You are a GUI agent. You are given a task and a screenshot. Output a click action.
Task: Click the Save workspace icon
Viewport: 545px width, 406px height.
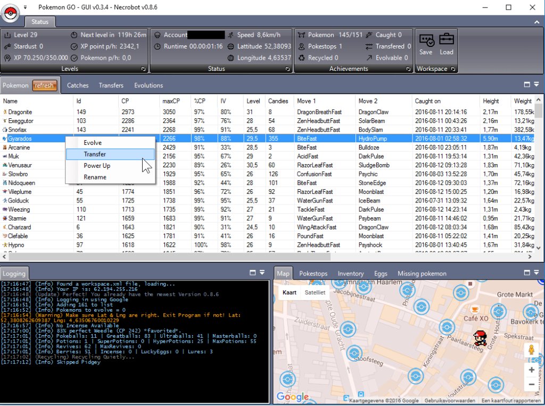click(x=426, y=40)
